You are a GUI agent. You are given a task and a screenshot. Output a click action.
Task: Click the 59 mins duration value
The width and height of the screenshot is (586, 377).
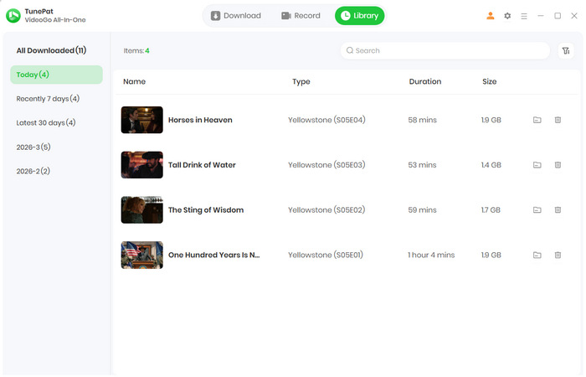(x=422, y=209)
